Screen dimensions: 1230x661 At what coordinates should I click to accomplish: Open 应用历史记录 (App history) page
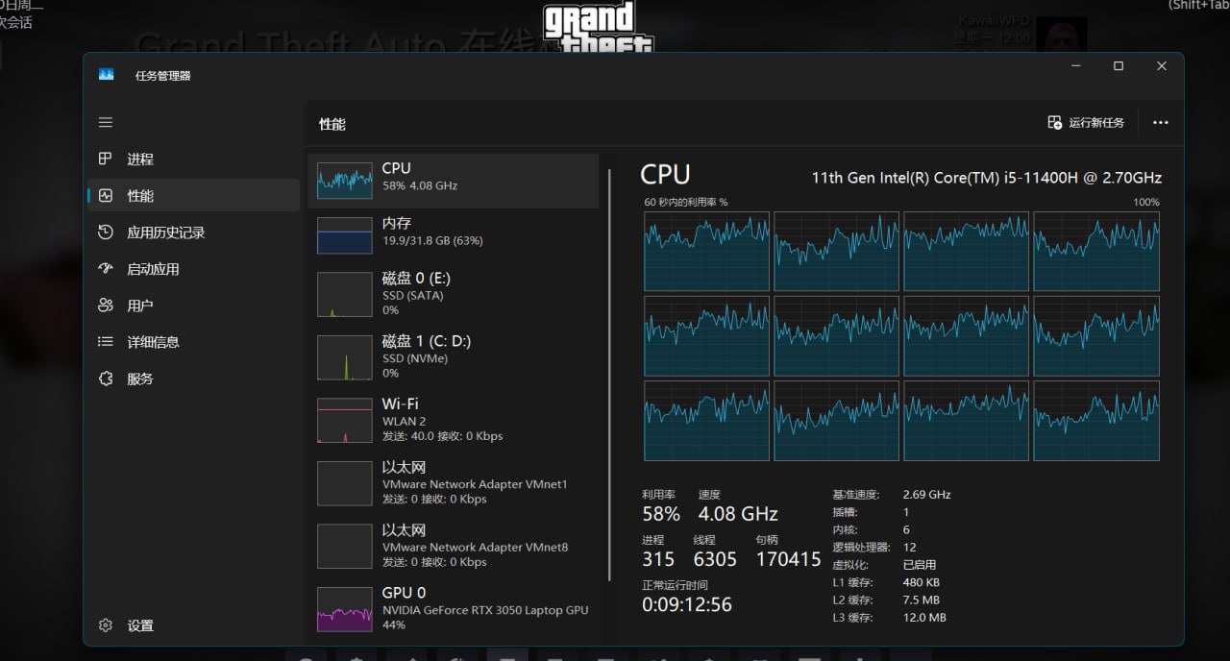[x=165, y=233]
